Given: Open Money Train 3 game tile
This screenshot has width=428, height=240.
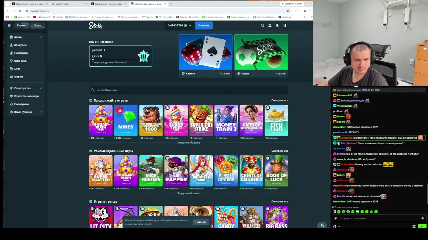Looking at the screenshot, I should [226, 120].
